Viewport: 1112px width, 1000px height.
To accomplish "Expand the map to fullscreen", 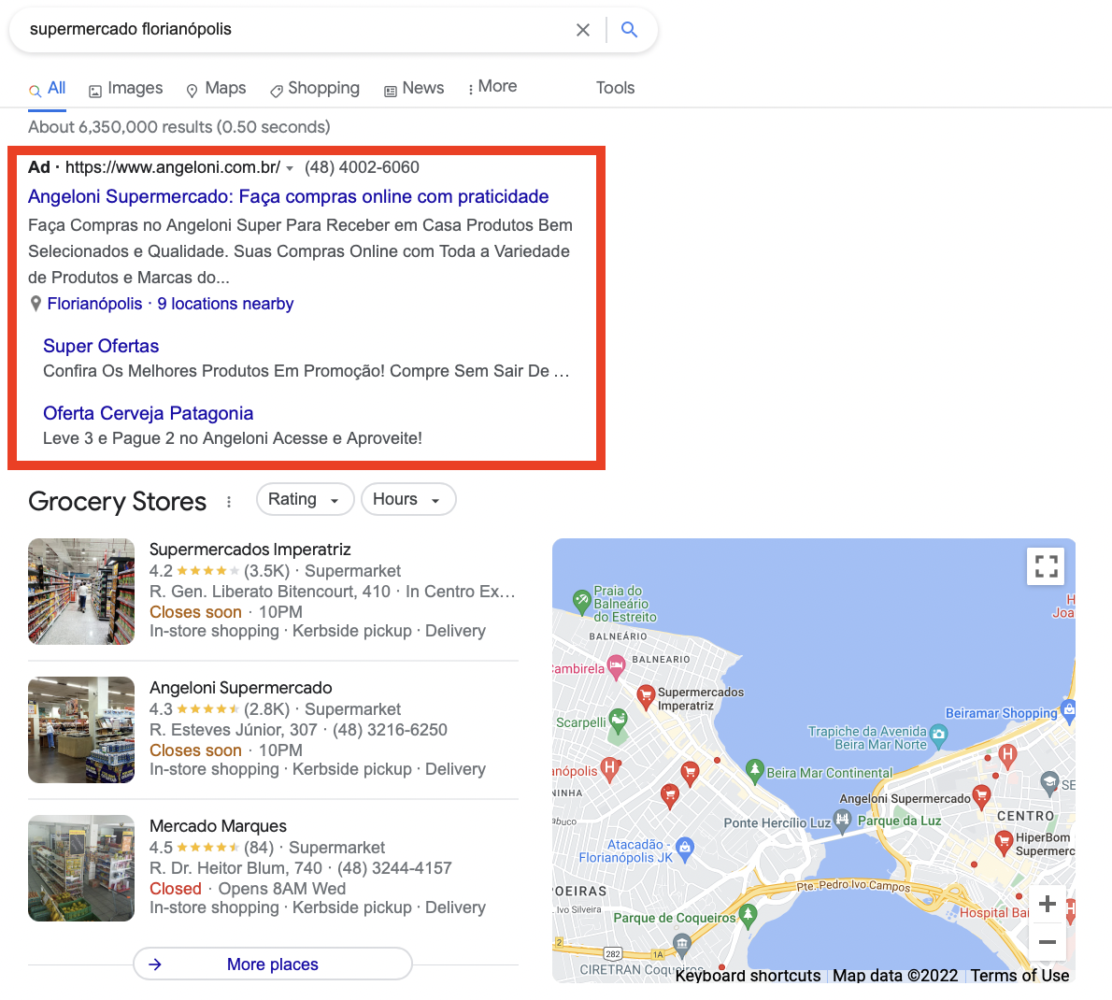I will click(1046, 566).
